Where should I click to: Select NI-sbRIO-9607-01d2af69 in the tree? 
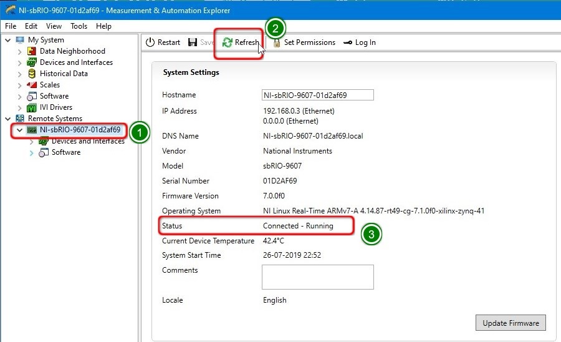click(x=80, y=130)
